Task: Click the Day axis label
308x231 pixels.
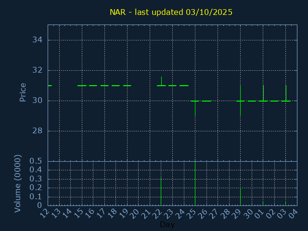Action: (167, 225)
